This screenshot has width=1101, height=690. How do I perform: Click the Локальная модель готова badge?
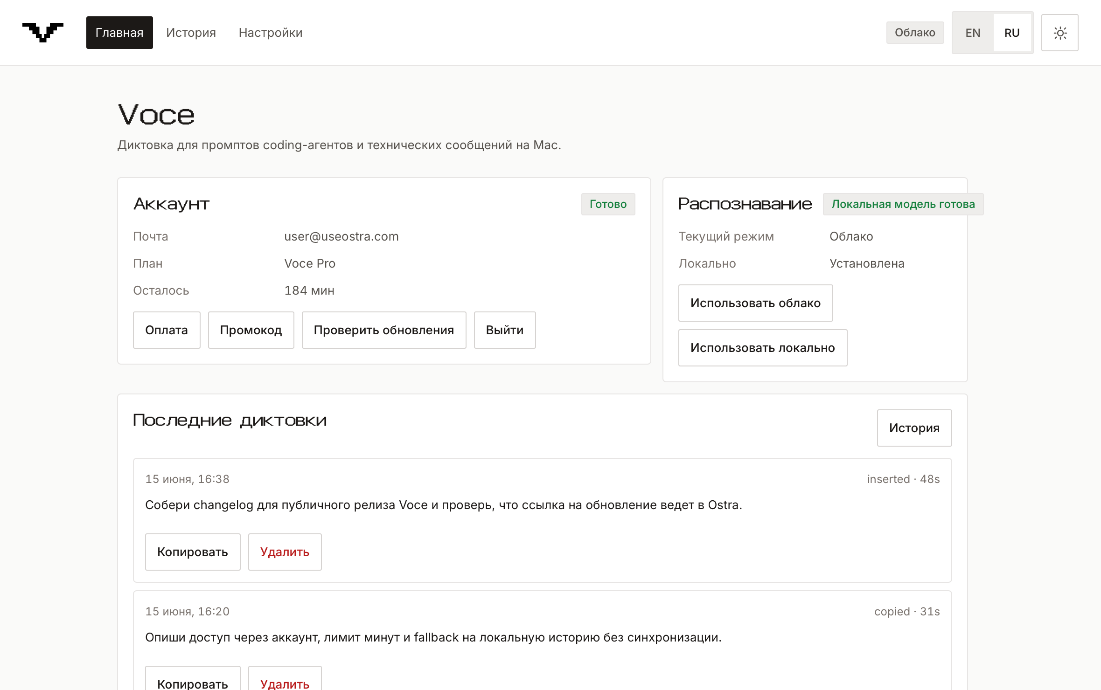(903, 204)
